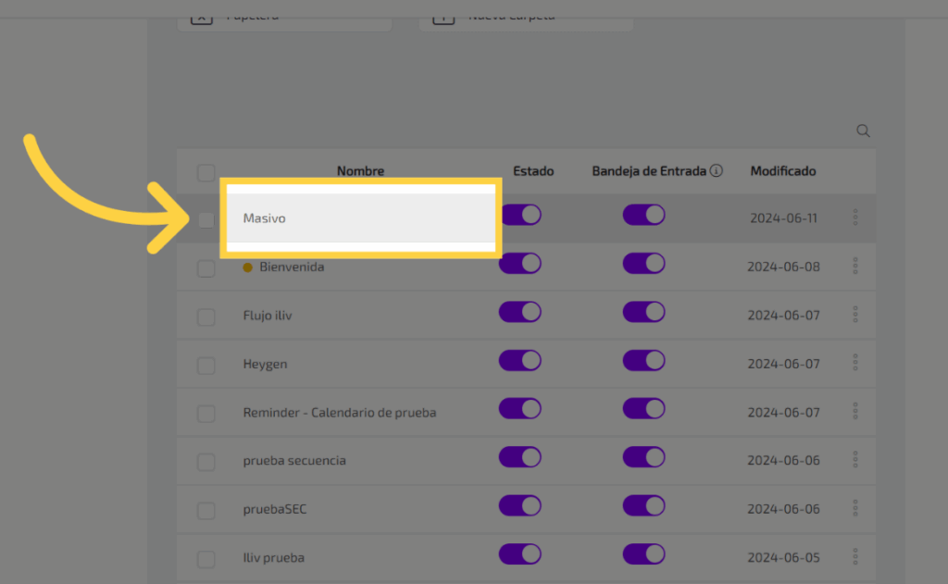Open the Masivo flow by its name
The height and width of the screenshot is (584, 948).
click(265, 218)
